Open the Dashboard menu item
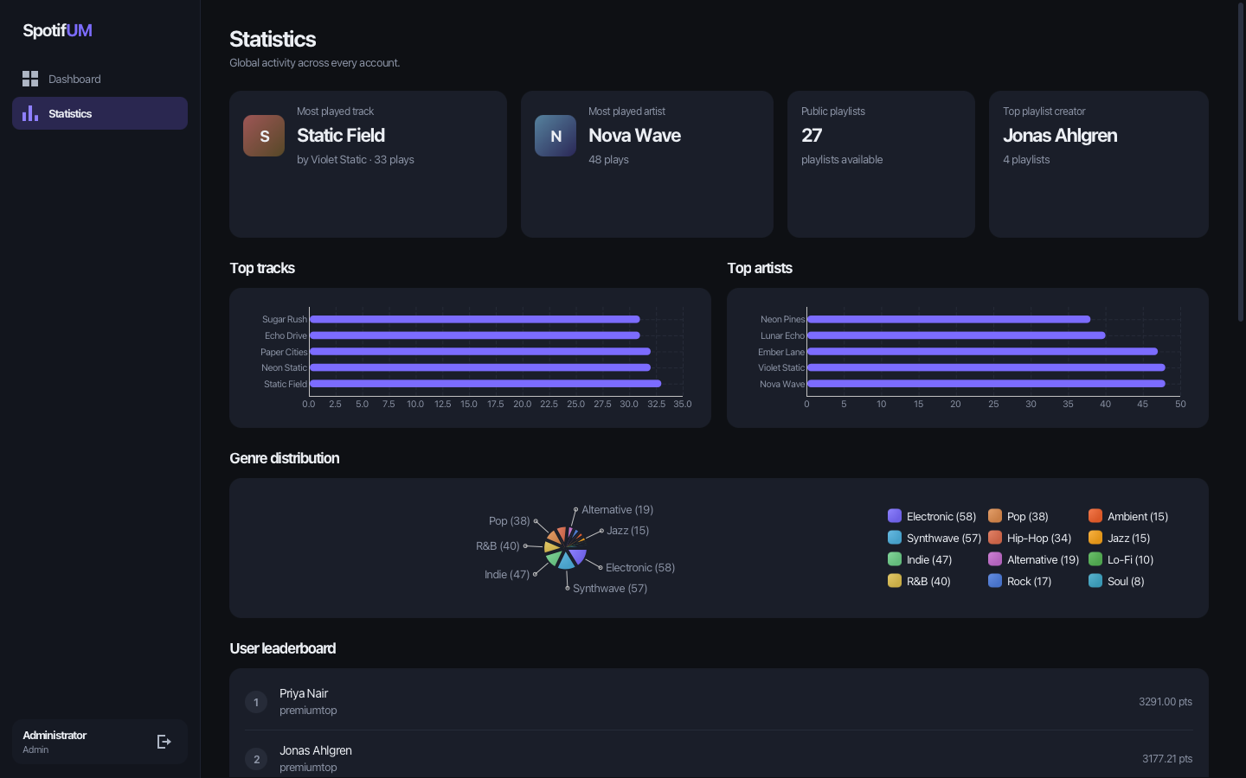Screen dimensions: 1246x778 [100, 79]
